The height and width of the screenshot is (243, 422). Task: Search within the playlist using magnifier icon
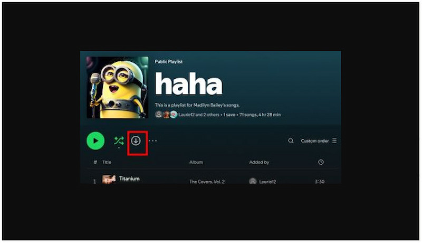tap(291, 141)
